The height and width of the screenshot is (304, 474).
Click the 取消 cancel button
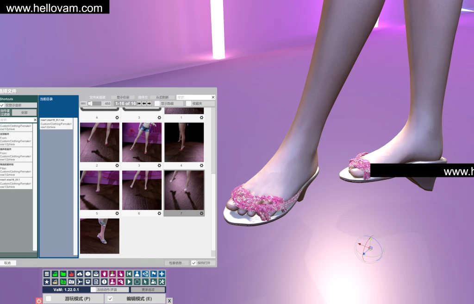[x=7, y=263]
